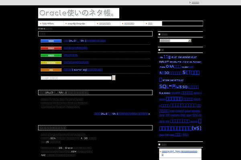Viewport: 241px width, 160px height.
Task: Open the last short navigation menu item
Action: (x=153, y=24)
